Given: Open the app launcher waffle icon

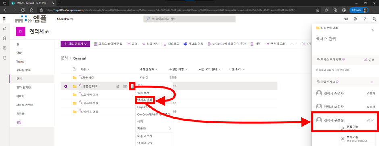Looking at the screenshot, I should point(4,19).
